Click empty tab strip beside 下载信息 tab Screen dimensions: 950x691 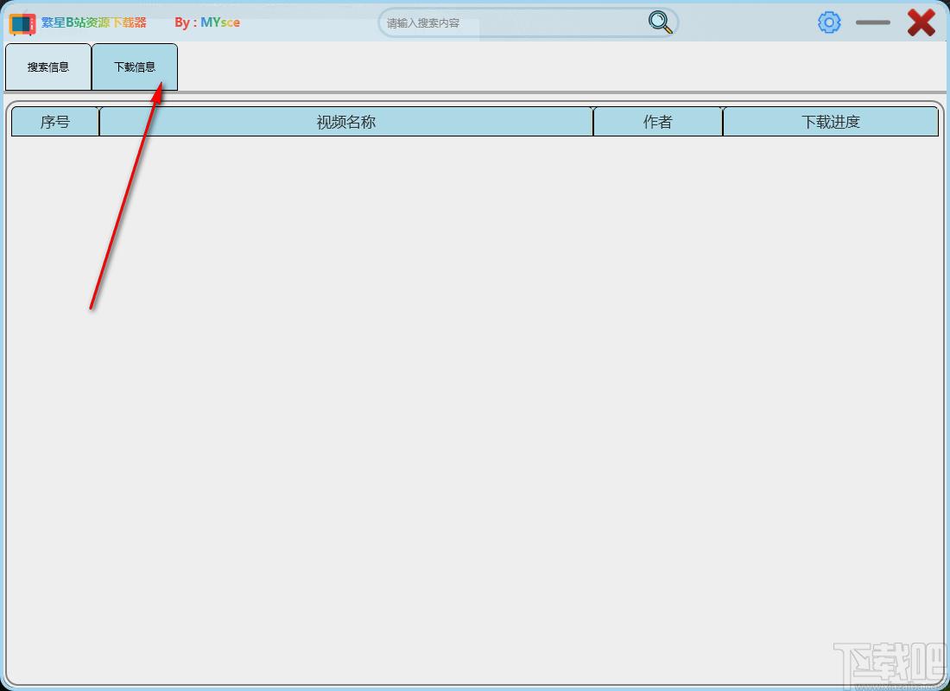pos(561,67)
